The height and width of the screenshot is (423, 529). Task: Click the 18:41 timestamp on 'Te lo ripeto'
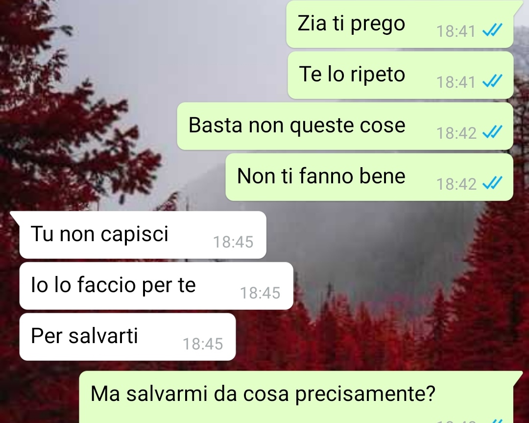tap(456, 82)
